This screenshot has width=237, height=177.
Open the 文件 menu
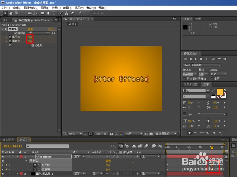click(x=6, y=8)
